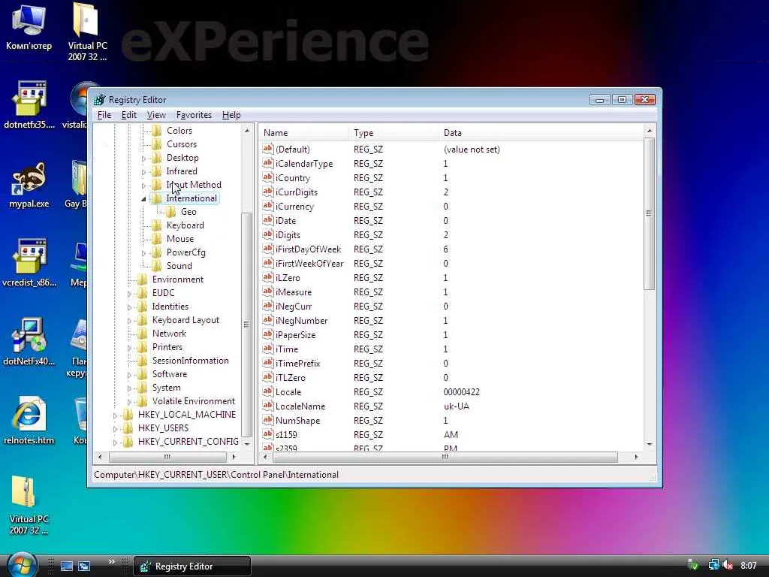Expand Quick Launch overflow chevron
769x577 pixels.
pos(111,562)
